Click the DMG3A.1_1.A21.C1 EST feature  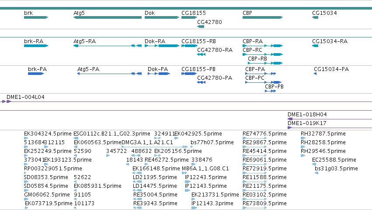[154, 147]
